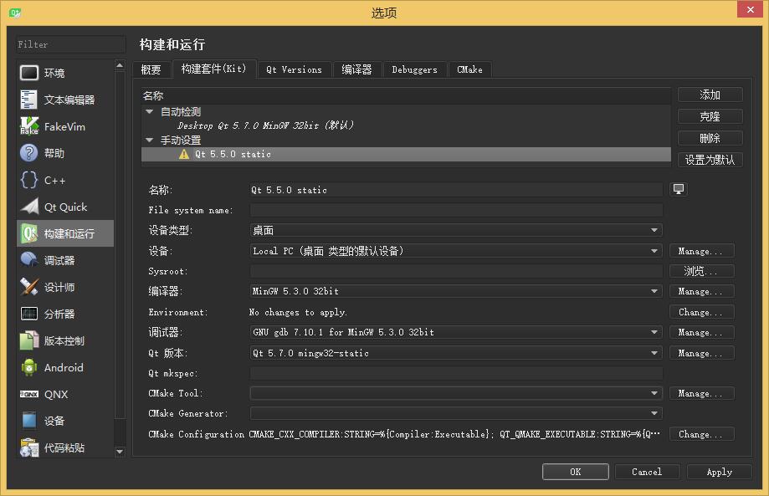The width and height of the screenshot is (769, 496).
Task: Select the Qt Quick paper plane icon
Action: click(x=29, y=207)
